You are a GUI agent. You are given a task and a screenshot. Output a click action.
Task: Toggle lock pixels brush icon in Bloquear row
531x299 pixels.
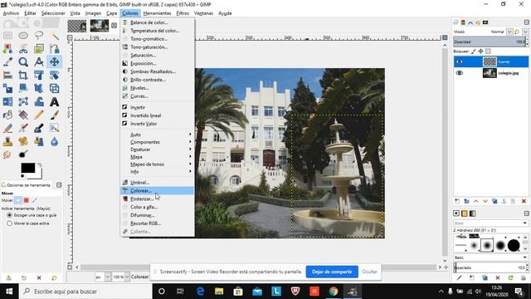coord(474,51)
